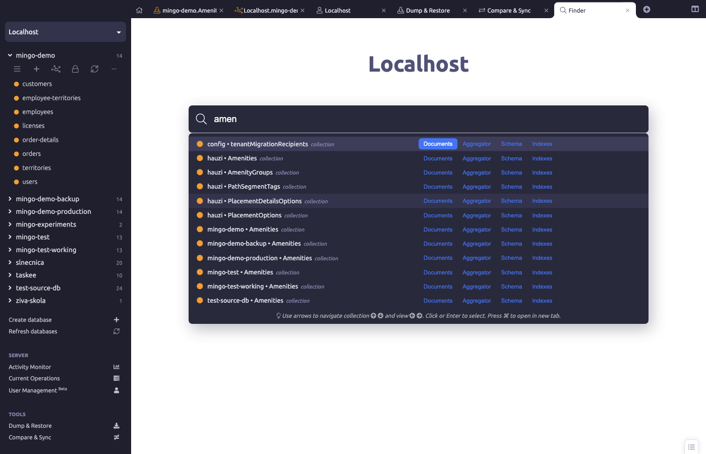Click the Finder search field containing amen
Image resolution: width=706 pixels, height=454 pixels.
[x=424, y=119]
